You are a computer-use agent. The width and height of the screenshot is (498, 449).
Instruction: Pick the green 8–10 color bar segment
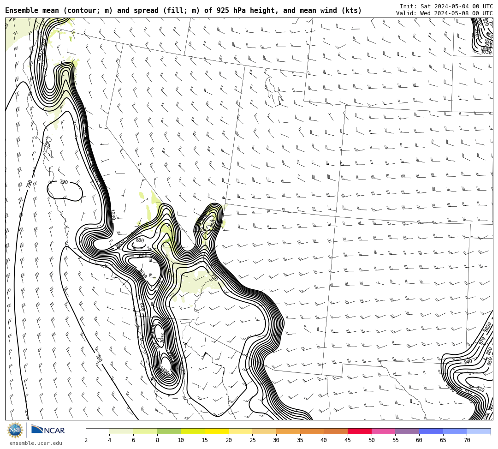coord(169,431)
